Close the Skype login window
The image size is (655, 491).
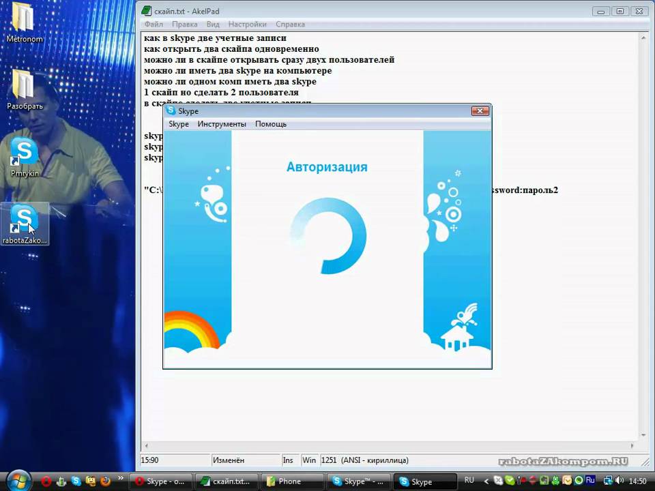[480, 110]
